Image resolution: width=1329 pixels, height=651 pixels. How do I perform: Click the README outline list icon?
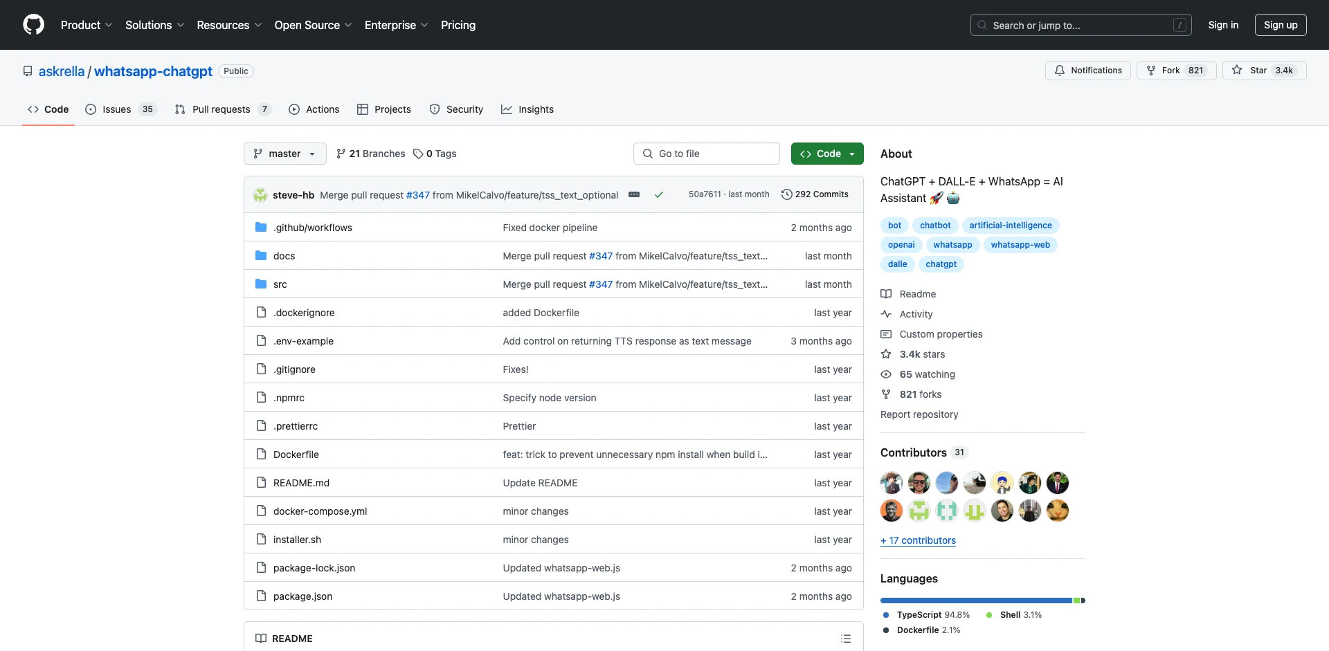(846, 639)
